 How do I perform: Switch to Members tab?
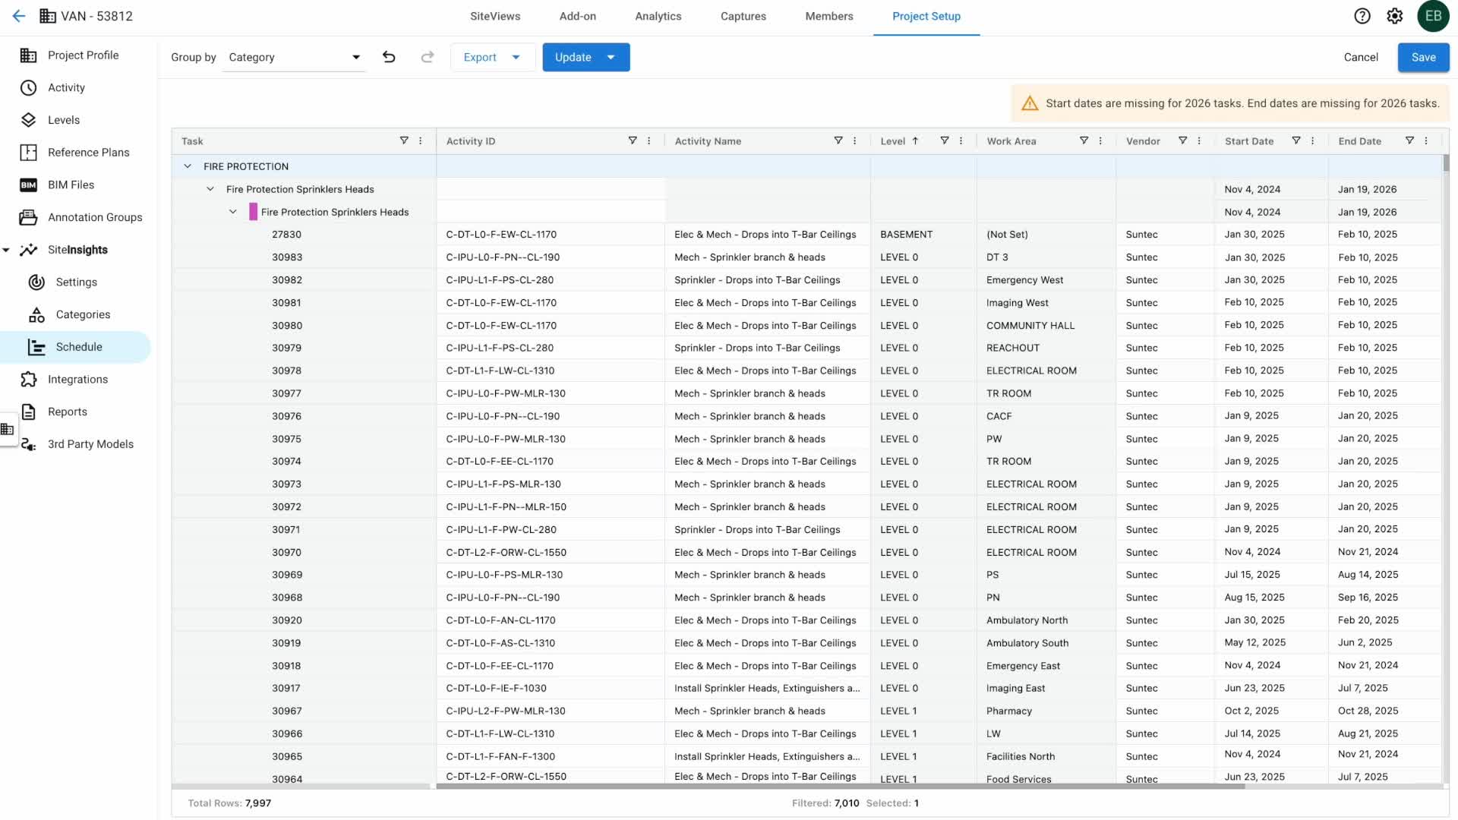[829, 16]
